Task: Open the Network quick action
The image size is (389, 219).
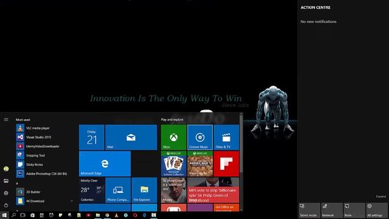Action: [x=332, y=210]
